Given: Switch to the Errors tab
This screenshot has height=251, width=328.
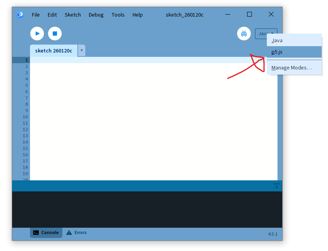Looking at the screenshot, I should (x=77, y=233).
